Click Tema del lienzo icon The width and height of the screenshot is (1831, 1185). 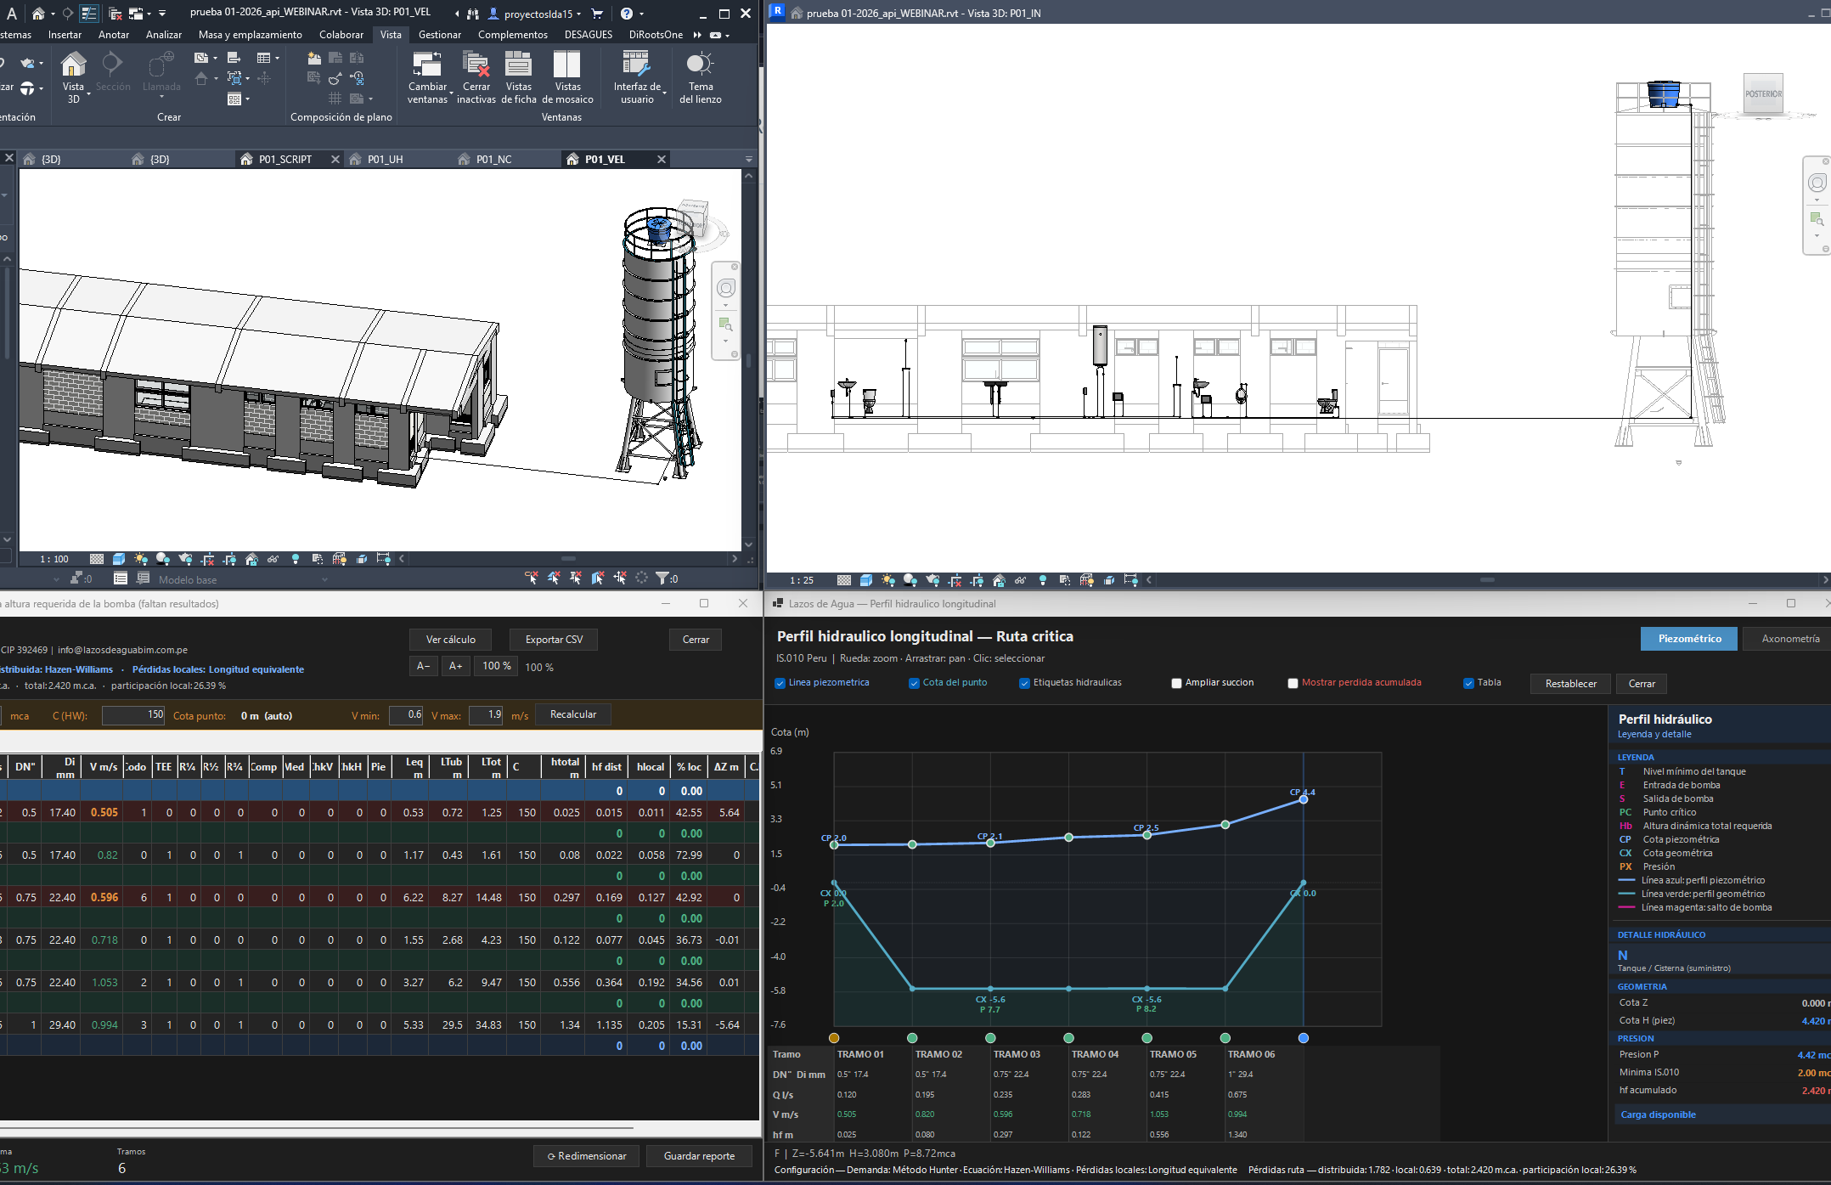click(x=700, y=65)
